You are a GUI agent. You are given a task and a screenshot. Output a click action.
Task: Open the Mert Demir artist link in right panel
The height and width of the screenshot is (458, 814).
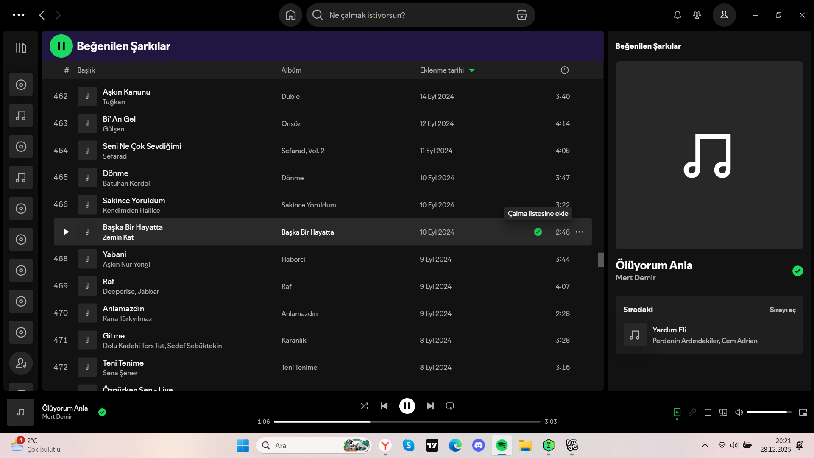pyautogui.click(x=636, y=278)
